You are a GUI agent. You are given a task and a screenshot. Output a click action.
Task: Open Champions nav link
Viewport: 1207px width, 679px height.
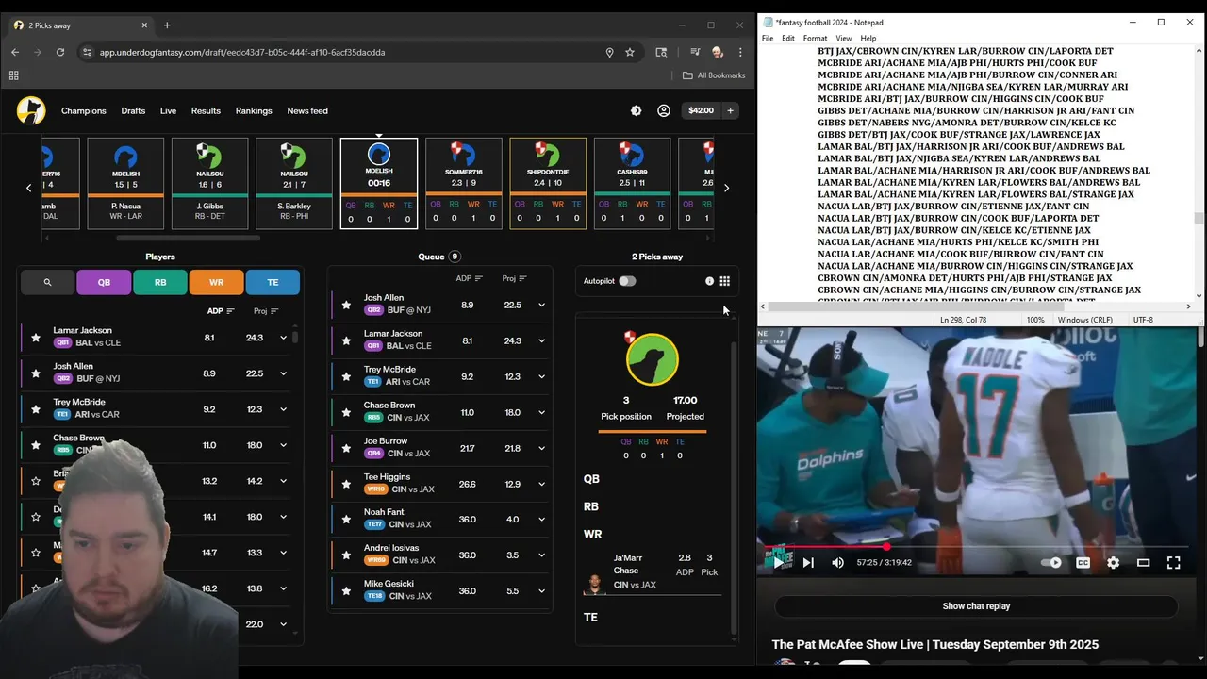point(84,111)
